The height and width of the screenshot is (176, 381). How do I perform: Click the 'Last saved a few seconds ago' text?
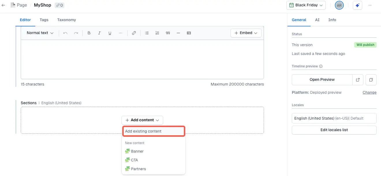click(318, 54)
